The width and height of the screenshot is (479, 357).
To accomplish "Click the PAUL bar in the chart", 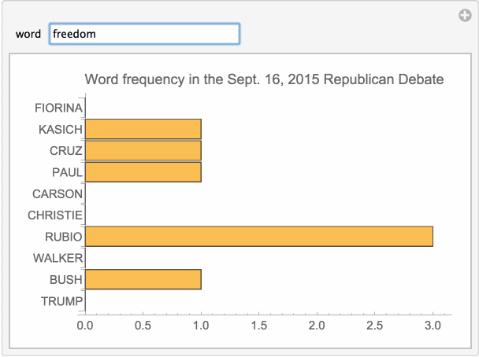I will click(x=143, y=171).
